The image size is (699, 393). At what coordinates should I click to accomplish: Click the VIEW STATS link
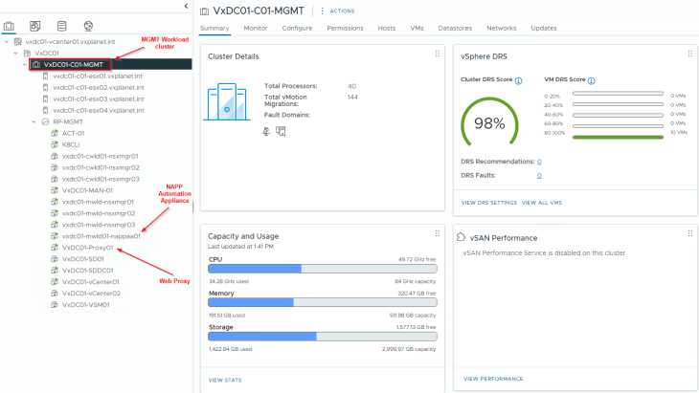pos(223,380)
